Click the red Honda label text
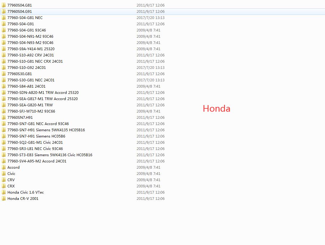 tap(216, 109)
